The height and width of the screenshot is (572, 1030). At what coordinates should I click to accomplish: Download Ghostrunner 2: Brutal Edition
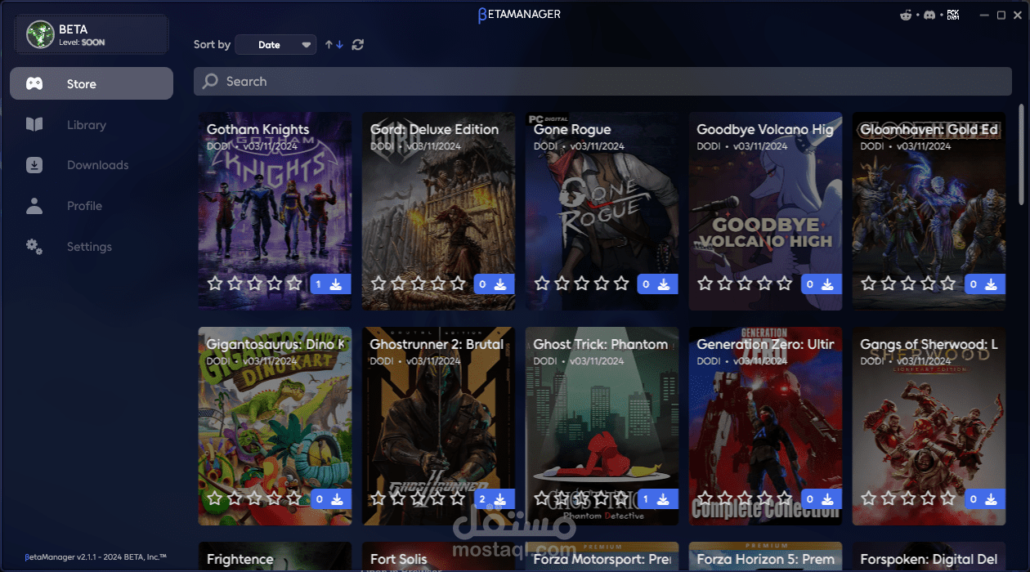tap(495, 499)
